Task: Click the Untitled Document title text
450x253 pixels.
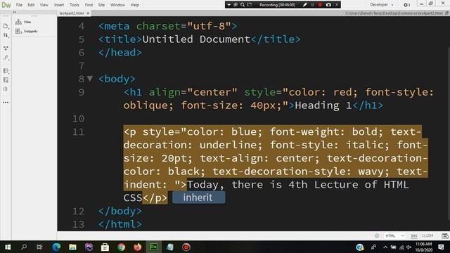Action: pyautogui.click(x=196, y=39)
